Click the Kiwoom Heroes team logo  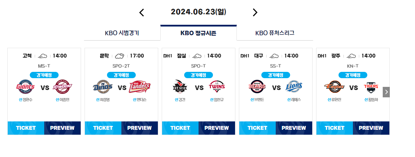coord(62,87)
